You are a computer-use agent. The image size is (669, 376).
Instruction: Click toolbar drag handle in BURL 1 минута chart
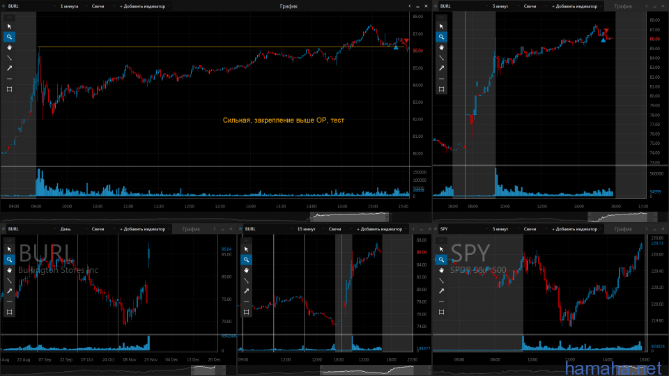point(9,18)
